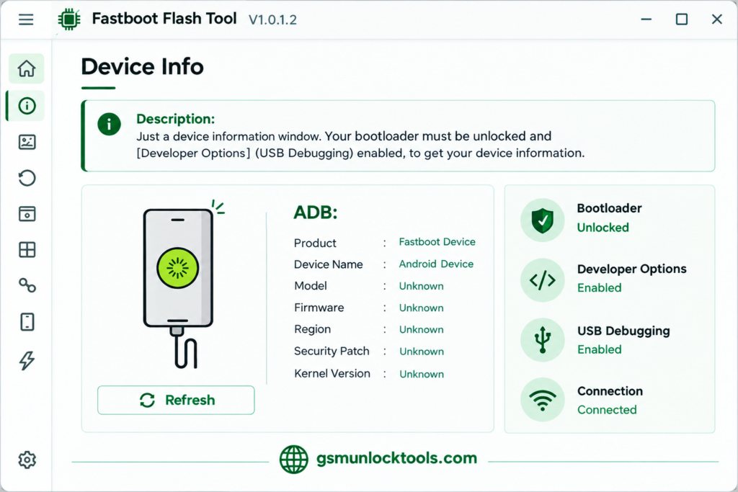
Task: Click the Bootloader Unlocked status text
Action: (x=603, y=228)
